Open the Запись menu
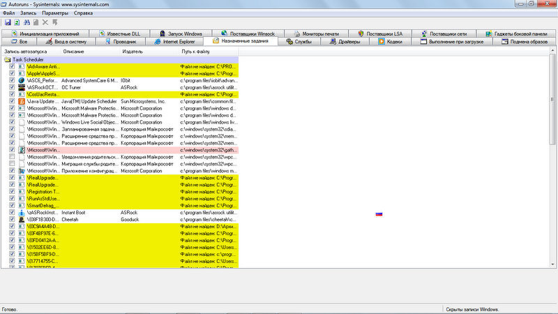 [28, 13]
